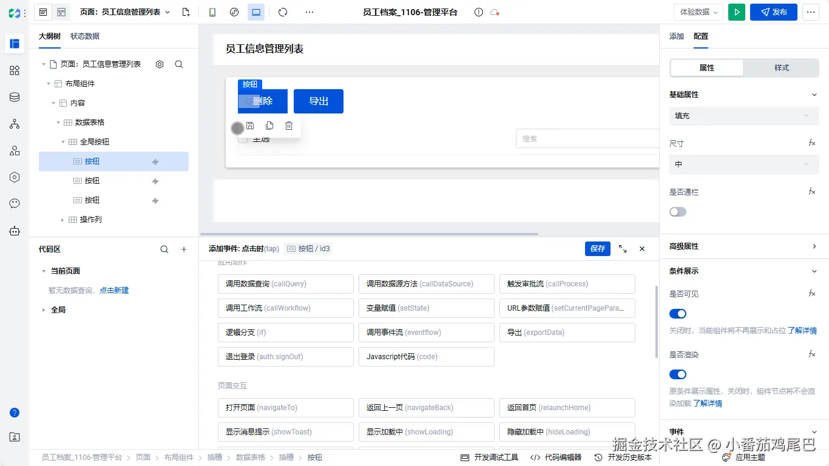
Task: Collapse the 数据表格 tree node
Action: 59,123
